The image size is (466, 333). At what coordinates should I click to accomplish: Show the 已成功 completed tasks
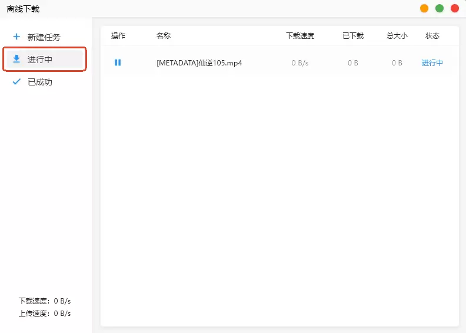[x=40, y=82]
